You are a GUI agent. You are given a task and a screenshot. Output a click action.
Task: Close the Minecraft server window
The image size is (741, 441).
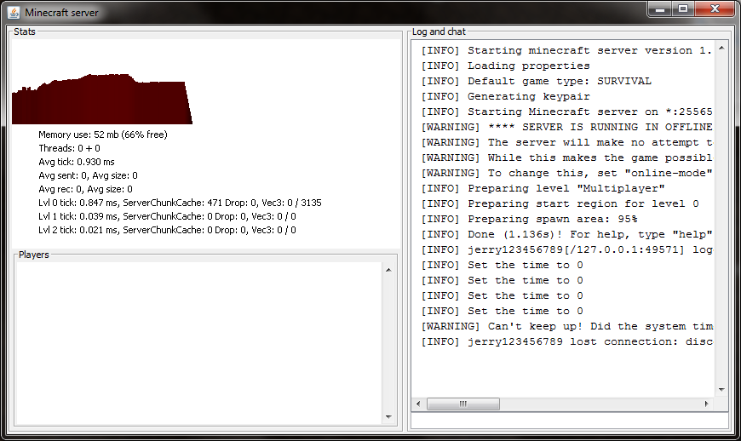(x=715, y=9)
